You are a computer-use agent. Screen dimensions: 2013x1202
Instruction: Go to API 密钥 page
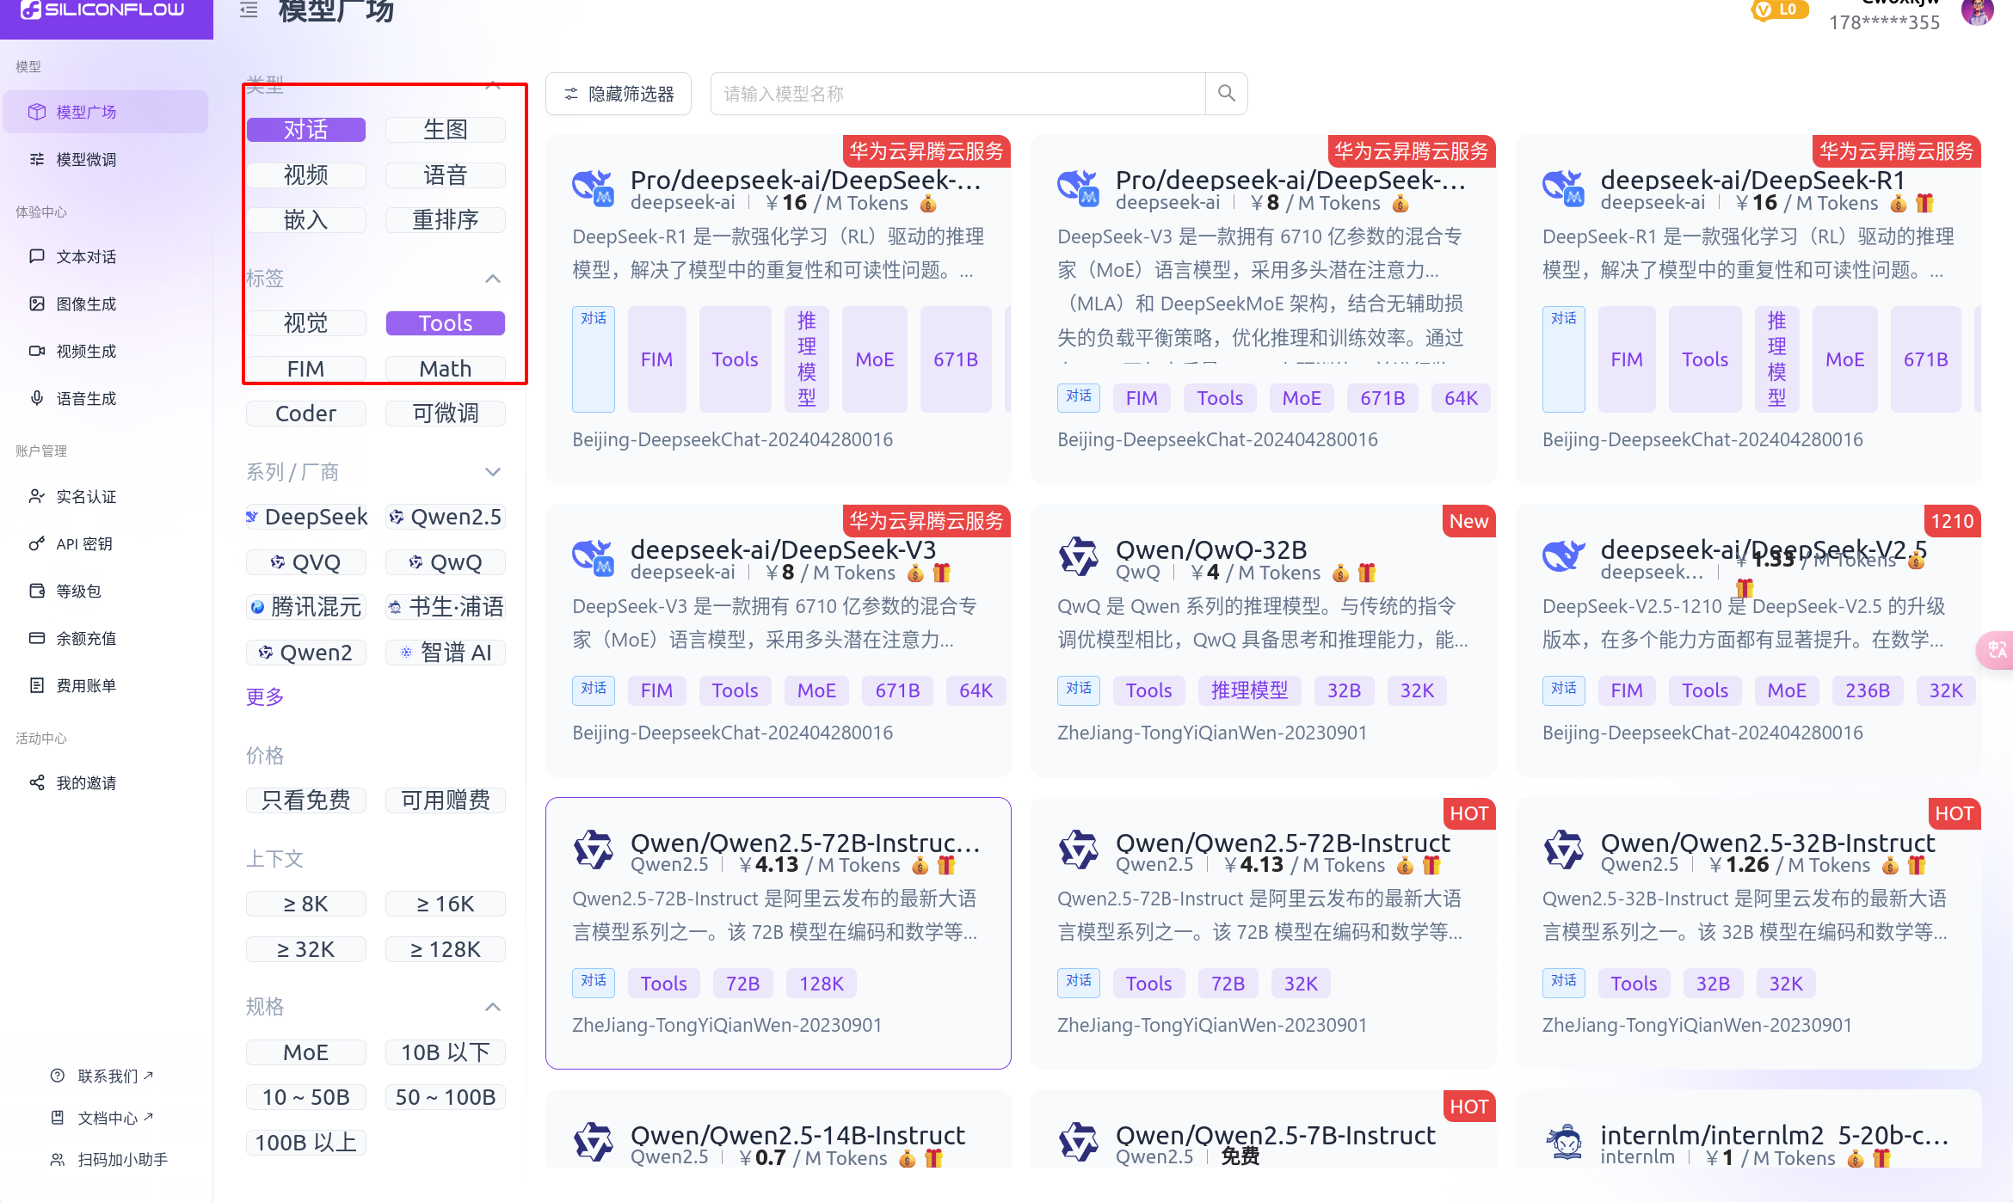click(84, 544)
